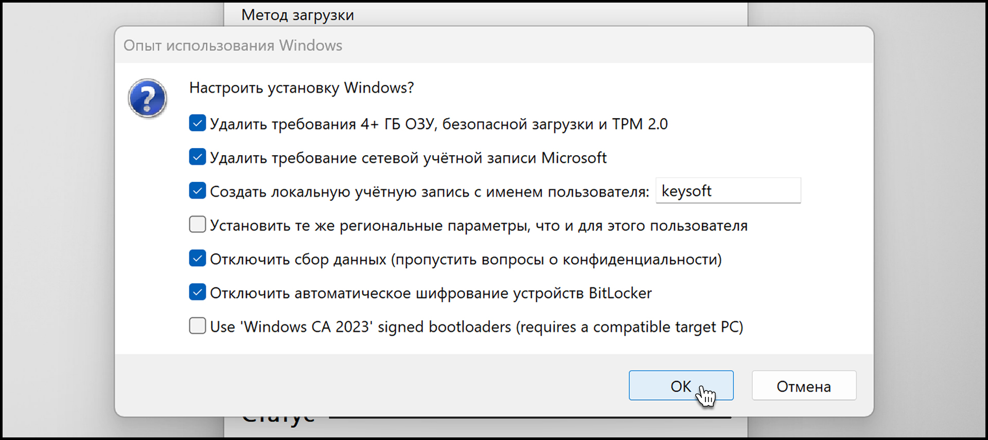Confirm the dialog with the OK button
Image resolution: width=988 pixels, height=440 pixels.
(680, 386)
